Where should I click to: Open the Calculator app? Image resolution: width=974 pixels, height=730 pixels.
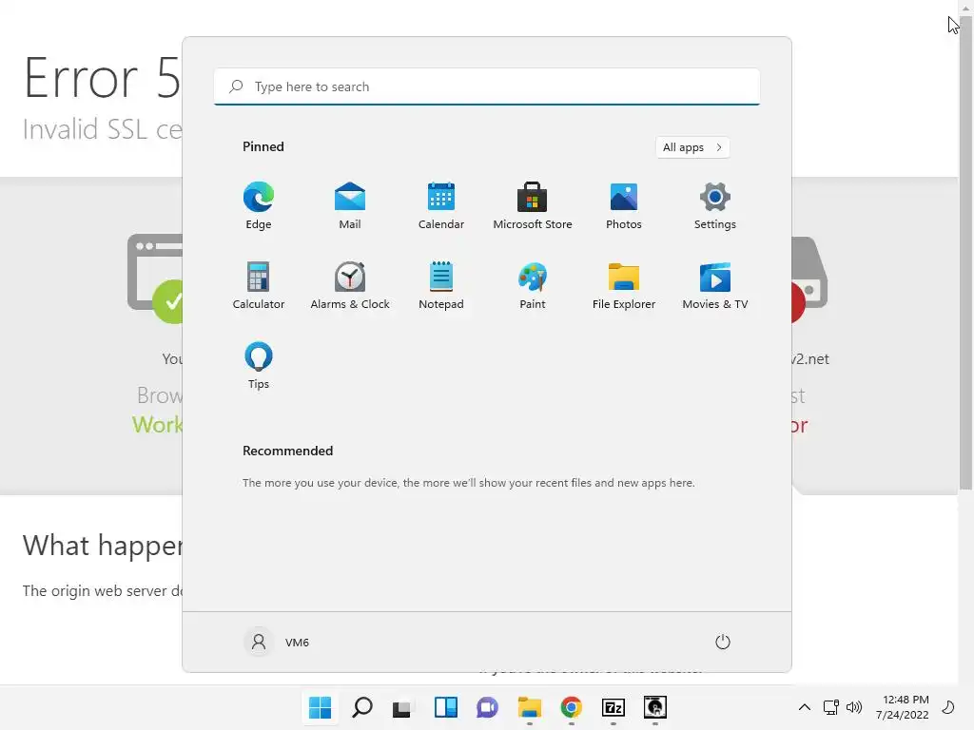click(x=259, y=285)
